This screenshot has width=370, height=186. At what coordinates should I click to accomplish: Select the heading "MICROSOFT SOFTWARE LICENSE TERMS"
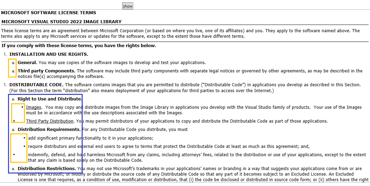49,13
